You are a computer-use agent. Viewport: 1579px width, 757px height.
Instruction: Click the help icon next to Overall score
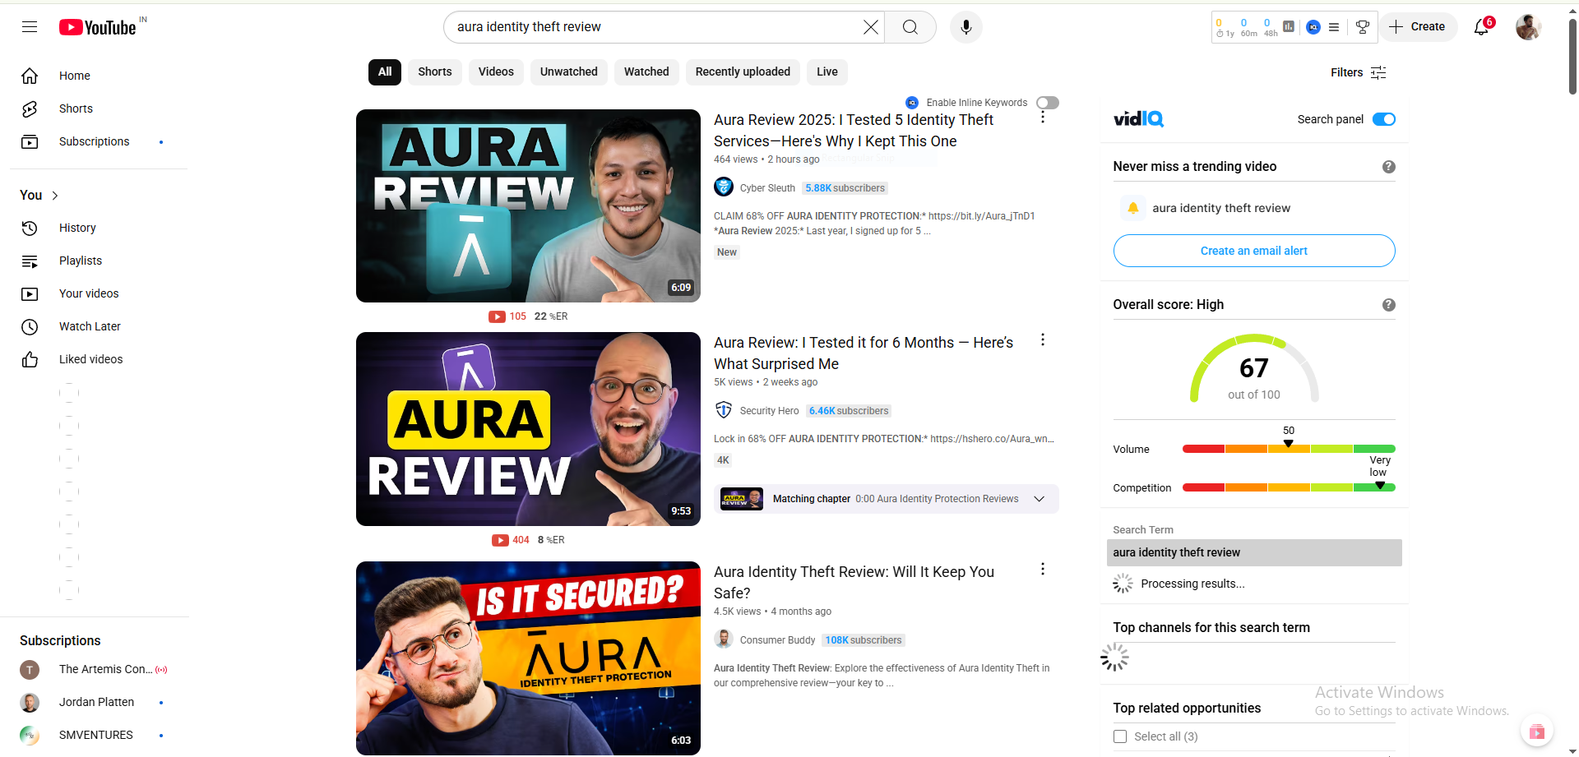pyautogui.click(x=1389, y=305)
